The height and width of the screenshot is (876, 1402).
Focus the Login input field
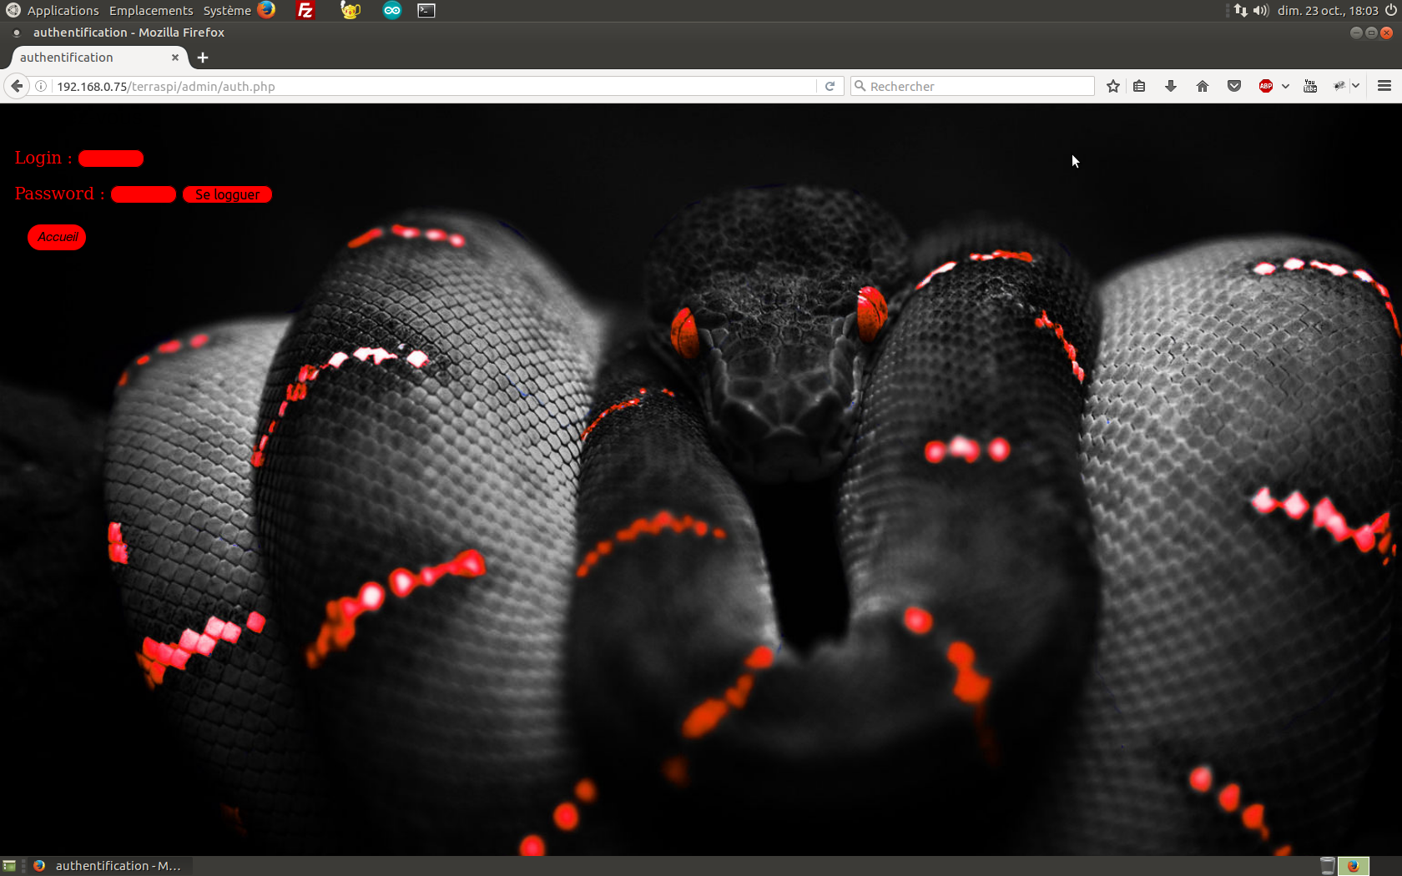[x=111, y=159]
